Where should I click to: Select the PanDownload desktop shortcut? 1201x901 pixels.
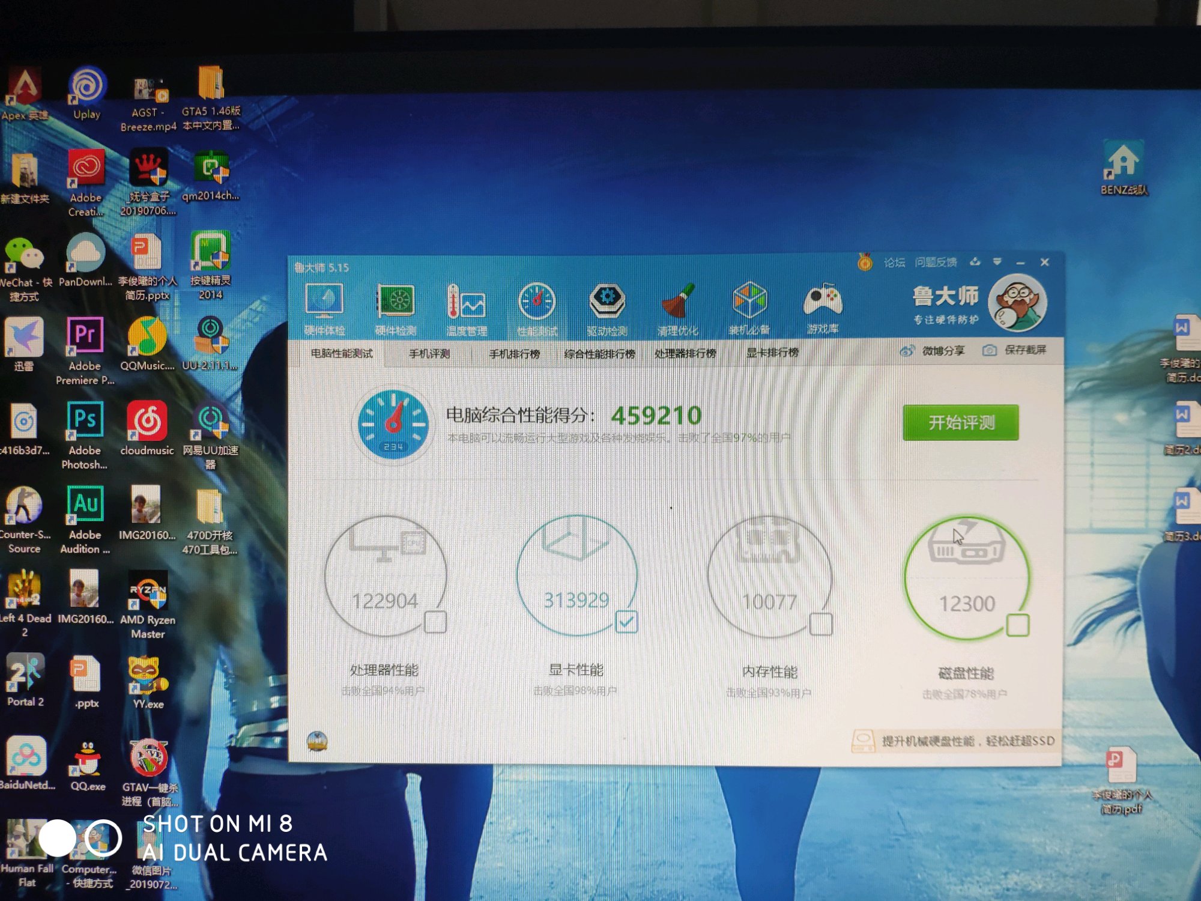point(85,261)
